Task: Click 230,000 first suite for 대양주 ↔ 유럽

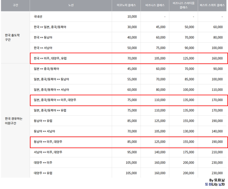Action: click(x=217, y=173)
